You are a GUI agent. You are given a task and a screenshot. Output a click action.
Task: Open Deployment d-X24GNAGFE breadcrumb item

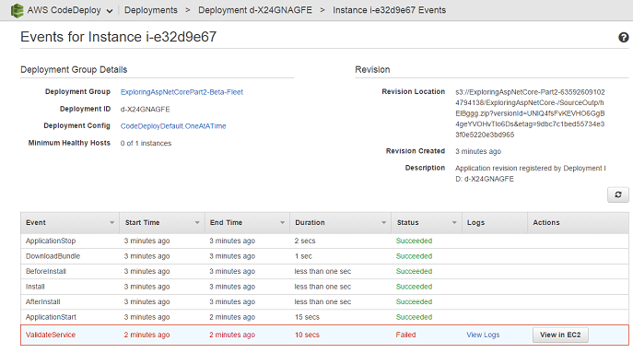[254, 10]
